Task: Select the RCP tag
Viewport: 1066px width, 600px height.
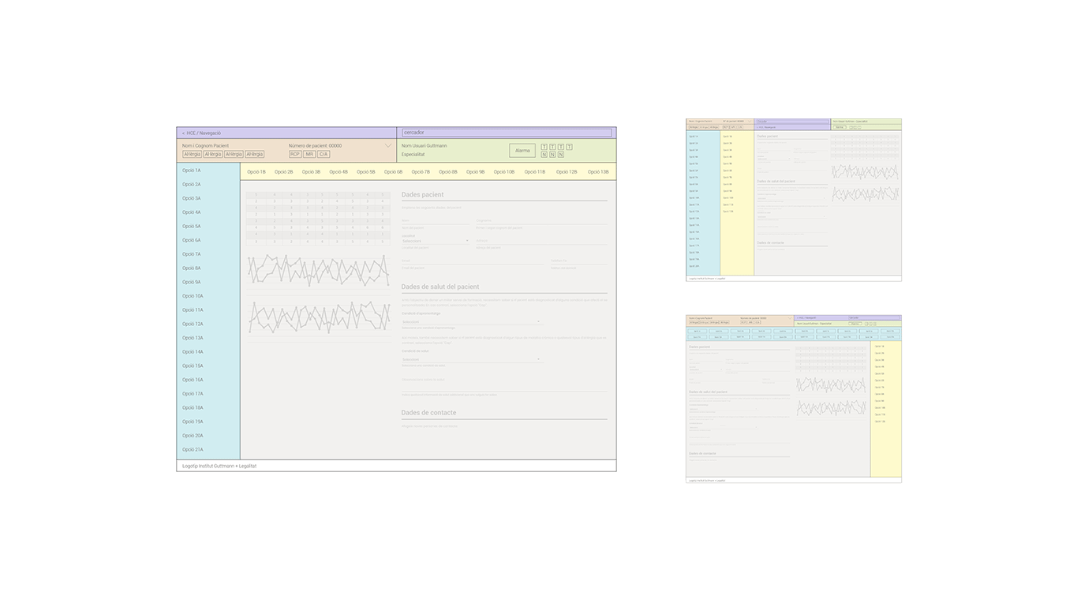Action: coord(295,155)
